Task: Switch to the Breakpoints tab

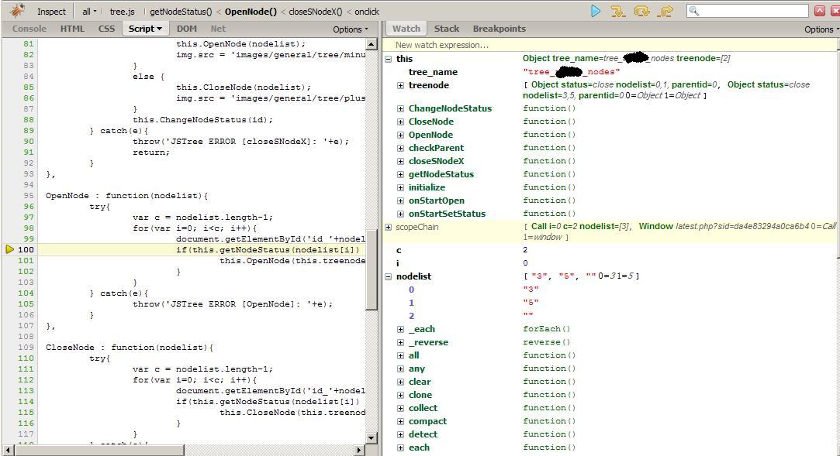Action: [499, 29]
